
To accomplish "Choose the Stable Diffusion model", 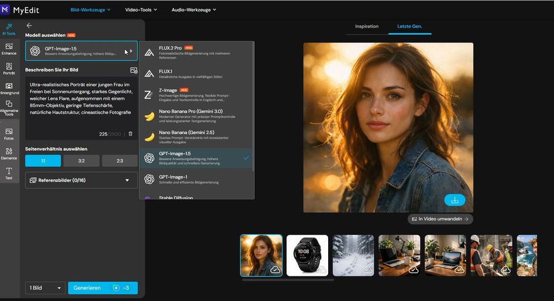I will click(x=196, y=196).
